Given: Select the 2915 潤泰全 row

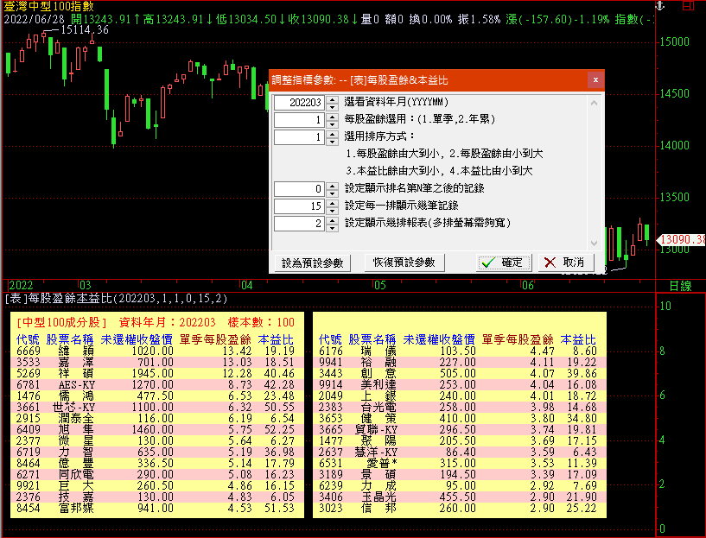Looking at the screenshot, I should point(156,418).
